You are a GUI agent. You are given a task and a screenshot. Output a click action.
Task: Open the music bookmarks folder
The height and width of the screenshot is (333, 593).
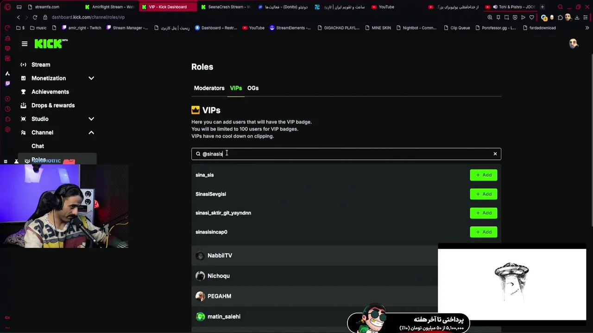click(x=38, y=28)
